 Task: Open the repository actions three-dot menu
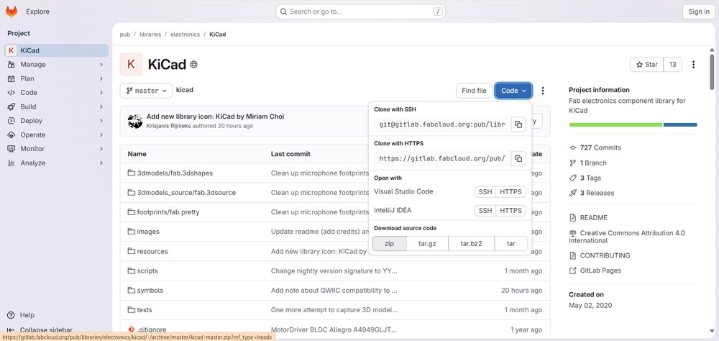tap(543, 91)
